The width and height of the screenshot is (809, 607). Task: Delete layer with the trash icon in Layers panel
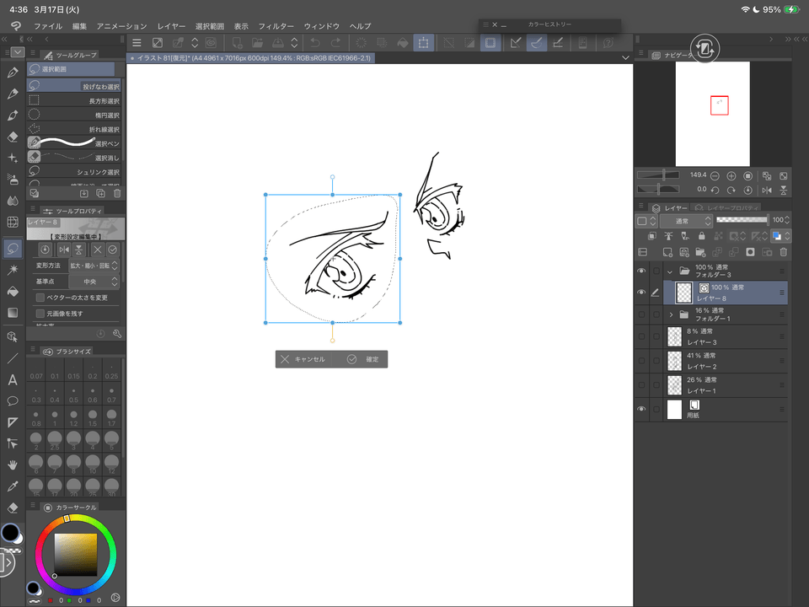tap(783, 252)
